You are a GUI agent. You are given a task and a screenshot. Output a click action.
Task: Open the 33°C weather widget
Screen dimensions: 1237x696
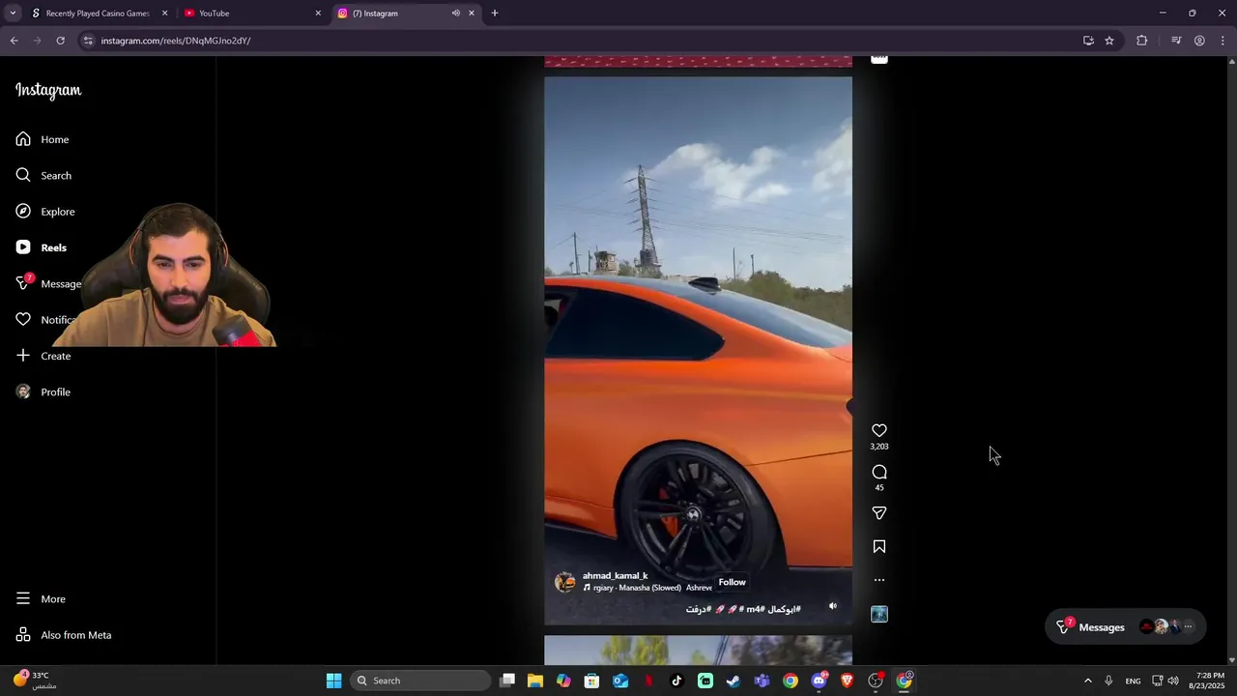click(x=35, y=681)
